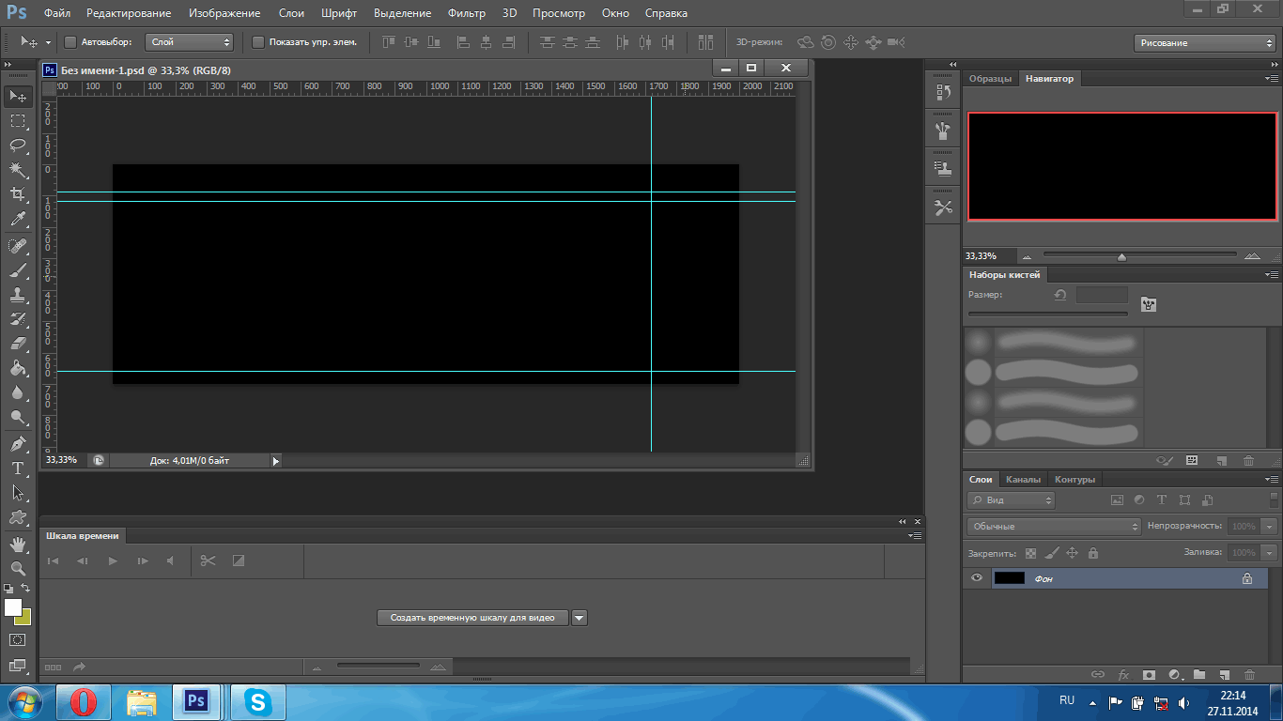Switch to the Каналы tab

point(1023,480)
